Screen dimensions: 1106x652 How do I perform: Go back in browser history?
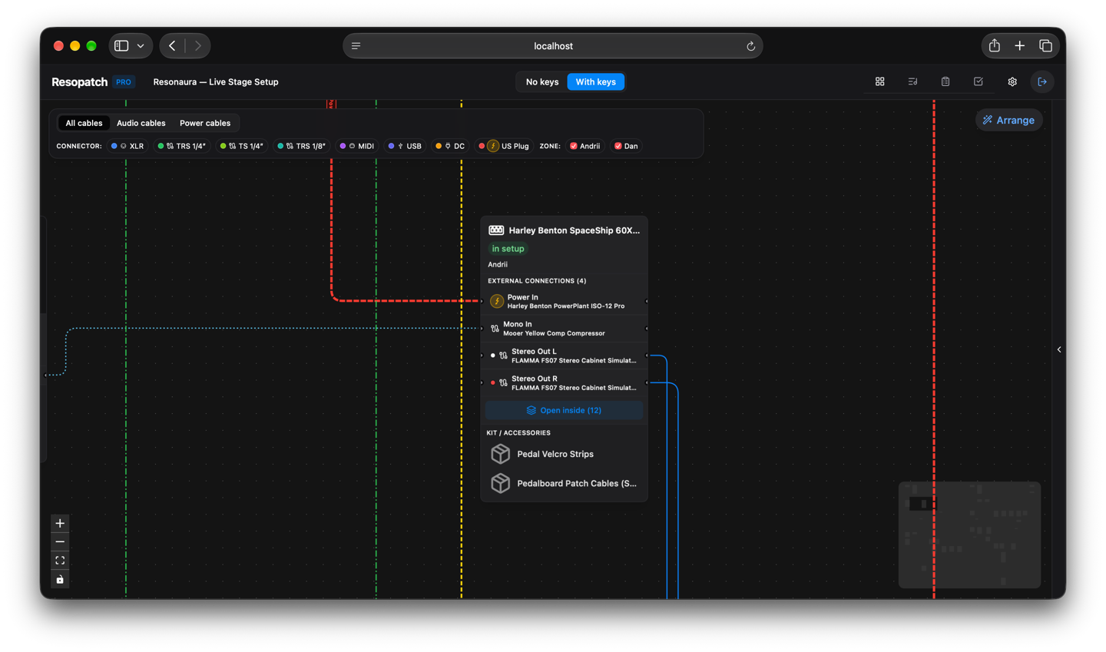172,46
